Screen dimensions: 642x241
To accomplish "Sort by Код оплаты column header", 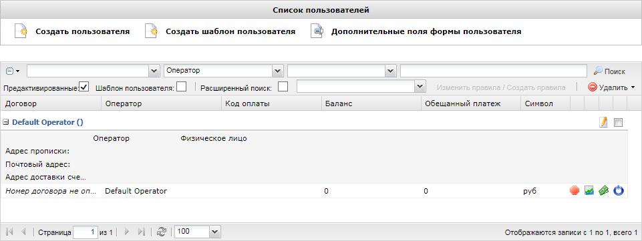I will coord(271,104).
